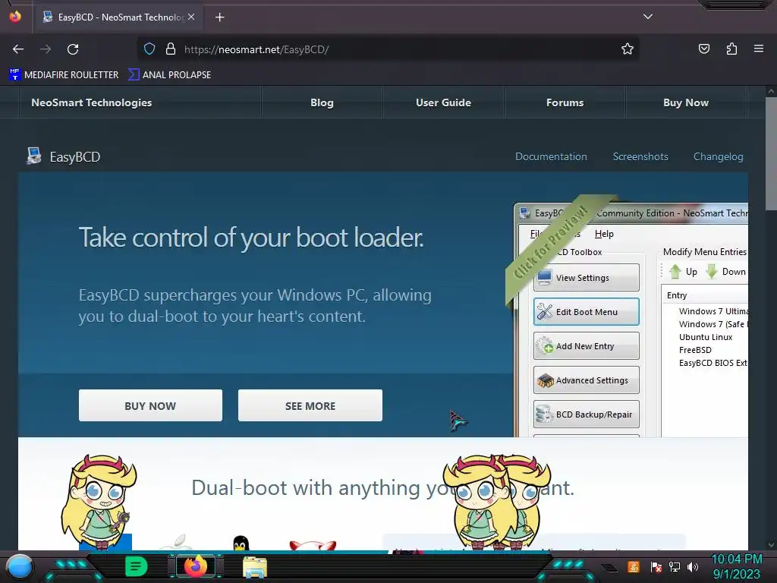Go back with the browser back arrow
This screenshot has height=583, width=777.
(18, 49)
